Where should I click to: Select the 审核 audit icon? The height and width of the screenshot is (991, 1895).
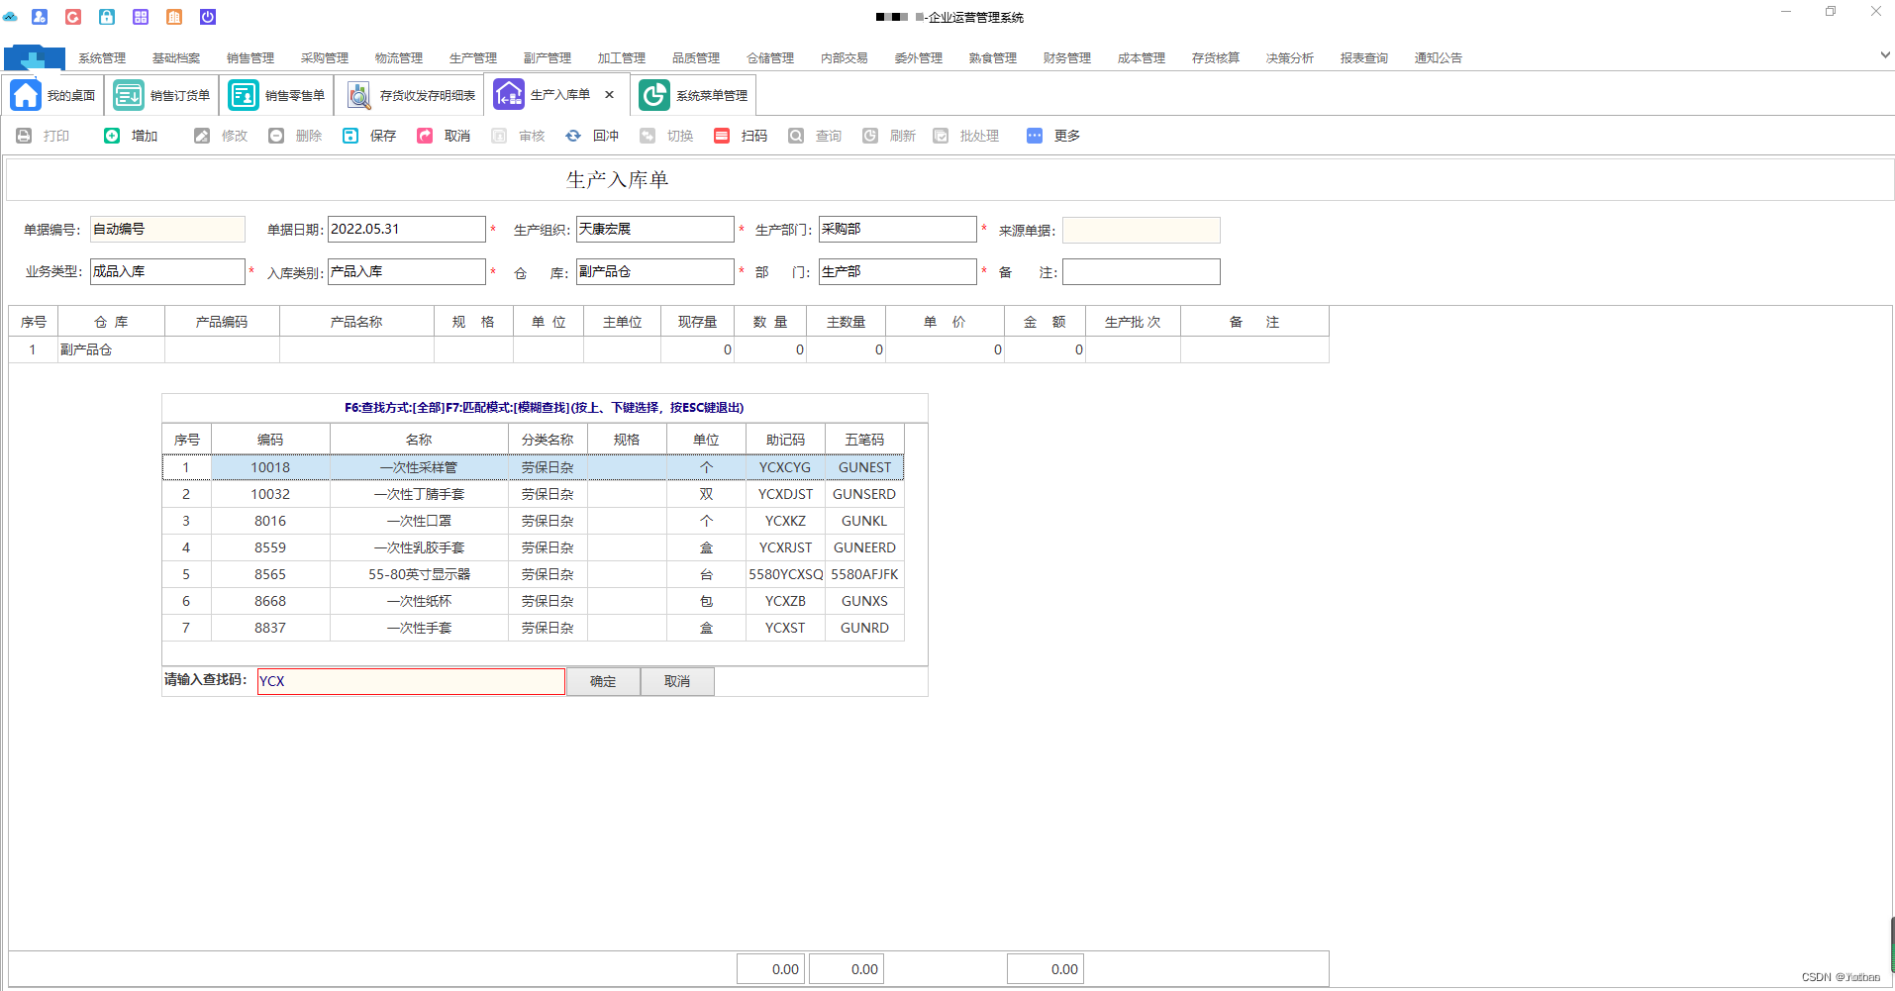[518, 136]
